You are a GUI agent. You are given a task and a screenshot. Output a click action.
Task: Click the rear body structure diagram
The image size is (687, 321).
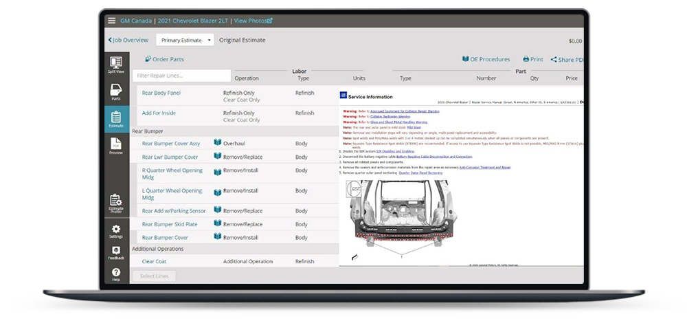point(401,215)
